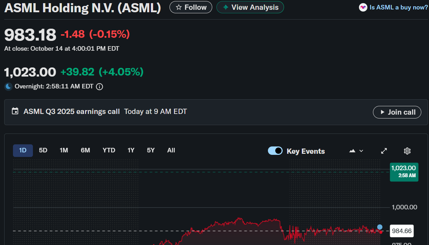Click the star icon in Follow button

pyautogui.click(x=179, y=7)
